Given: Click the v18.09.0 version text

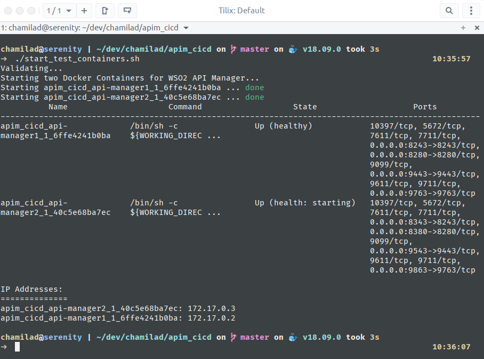Looking at the screenshot, I should [322, 49].
